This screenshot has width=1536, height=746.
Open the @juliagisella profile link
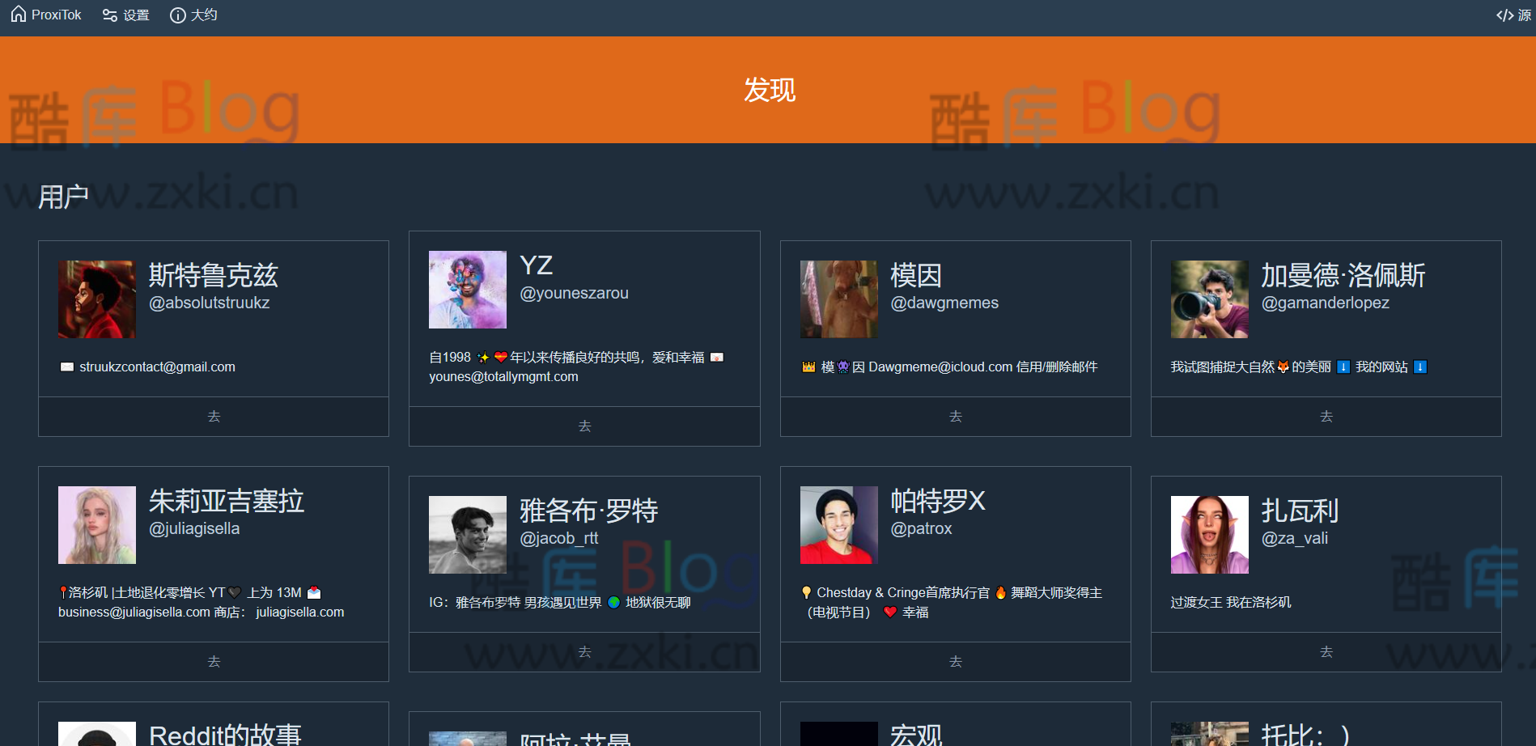[x=193, y=528]
